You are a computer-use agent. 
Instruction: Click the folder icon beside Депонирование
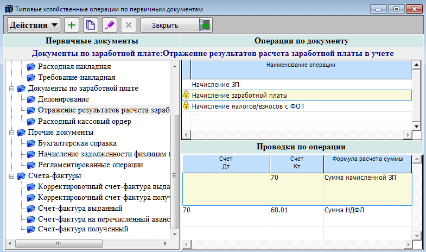coord(31,99)
